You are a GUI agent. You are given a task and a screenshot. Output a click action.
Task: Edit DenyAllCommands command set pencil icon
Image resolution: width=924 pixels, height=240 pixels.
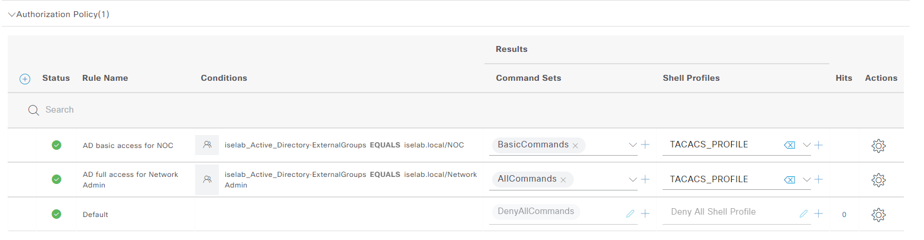(x=630, y=214)
